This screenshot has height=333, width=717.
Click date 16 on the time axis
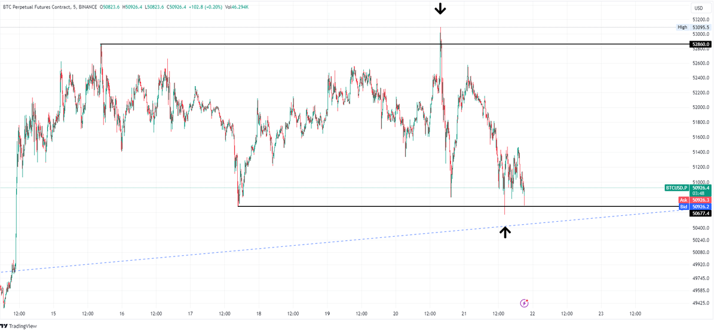click(x=121, y=313)
